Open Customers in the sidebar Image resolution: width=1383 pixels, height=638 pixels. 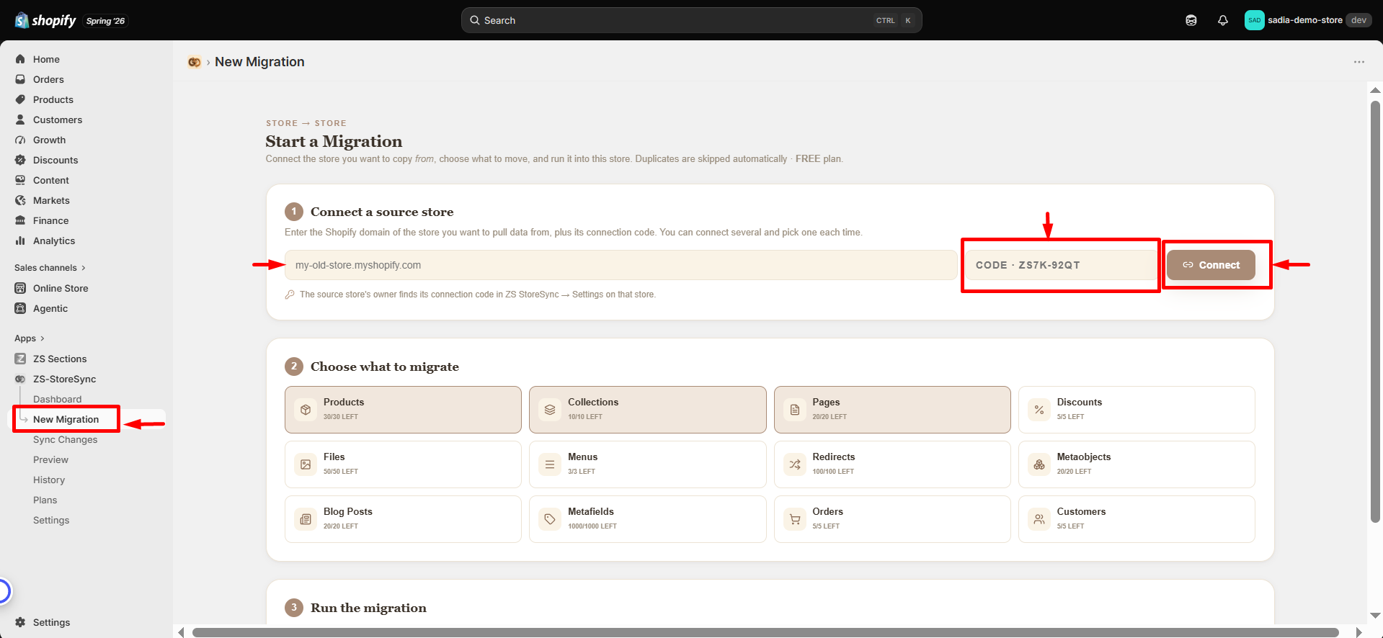click(58, 120)
